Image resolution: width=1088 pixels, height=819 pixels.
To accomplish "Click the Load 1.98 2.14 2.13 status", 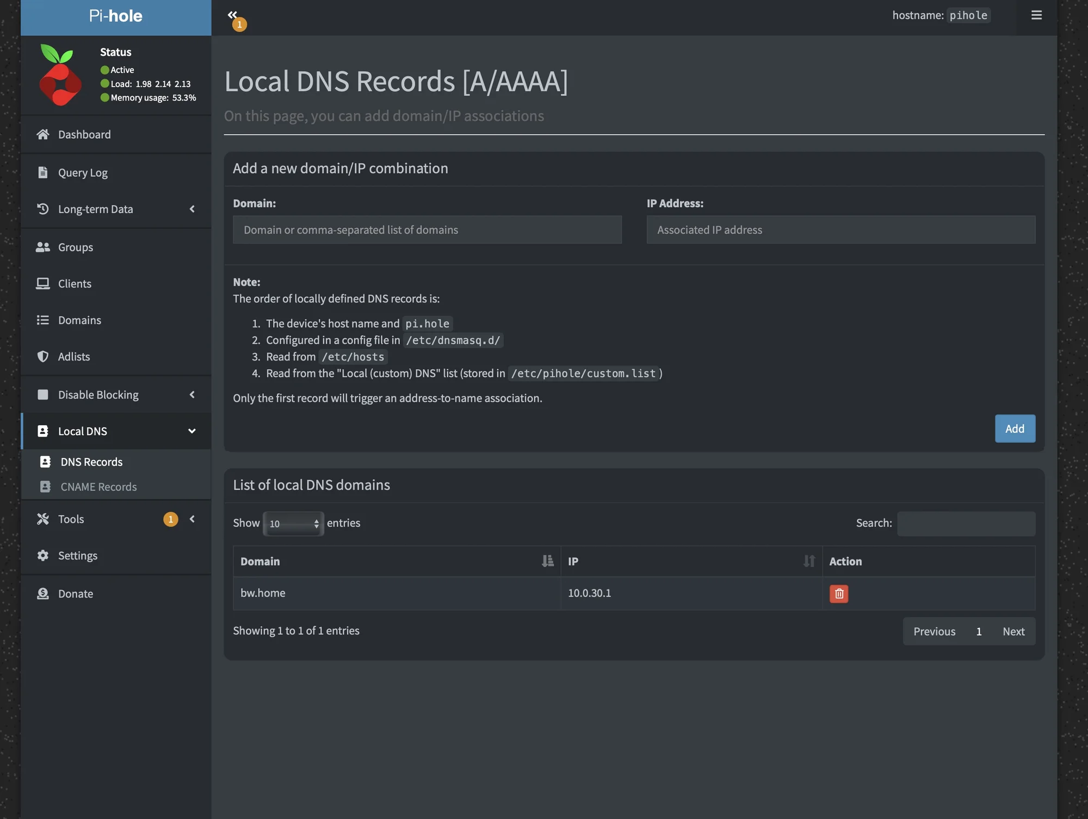I will (146, 84).
